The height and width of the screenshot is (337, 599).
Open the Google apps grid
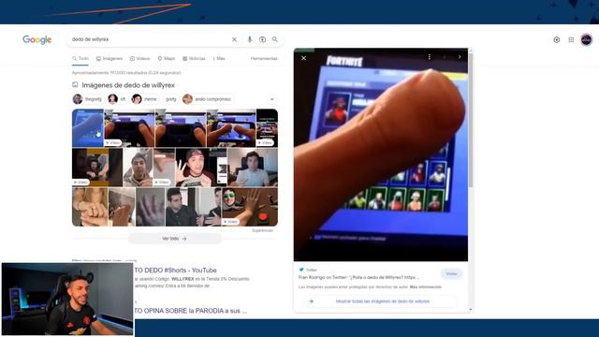(571, 39)
